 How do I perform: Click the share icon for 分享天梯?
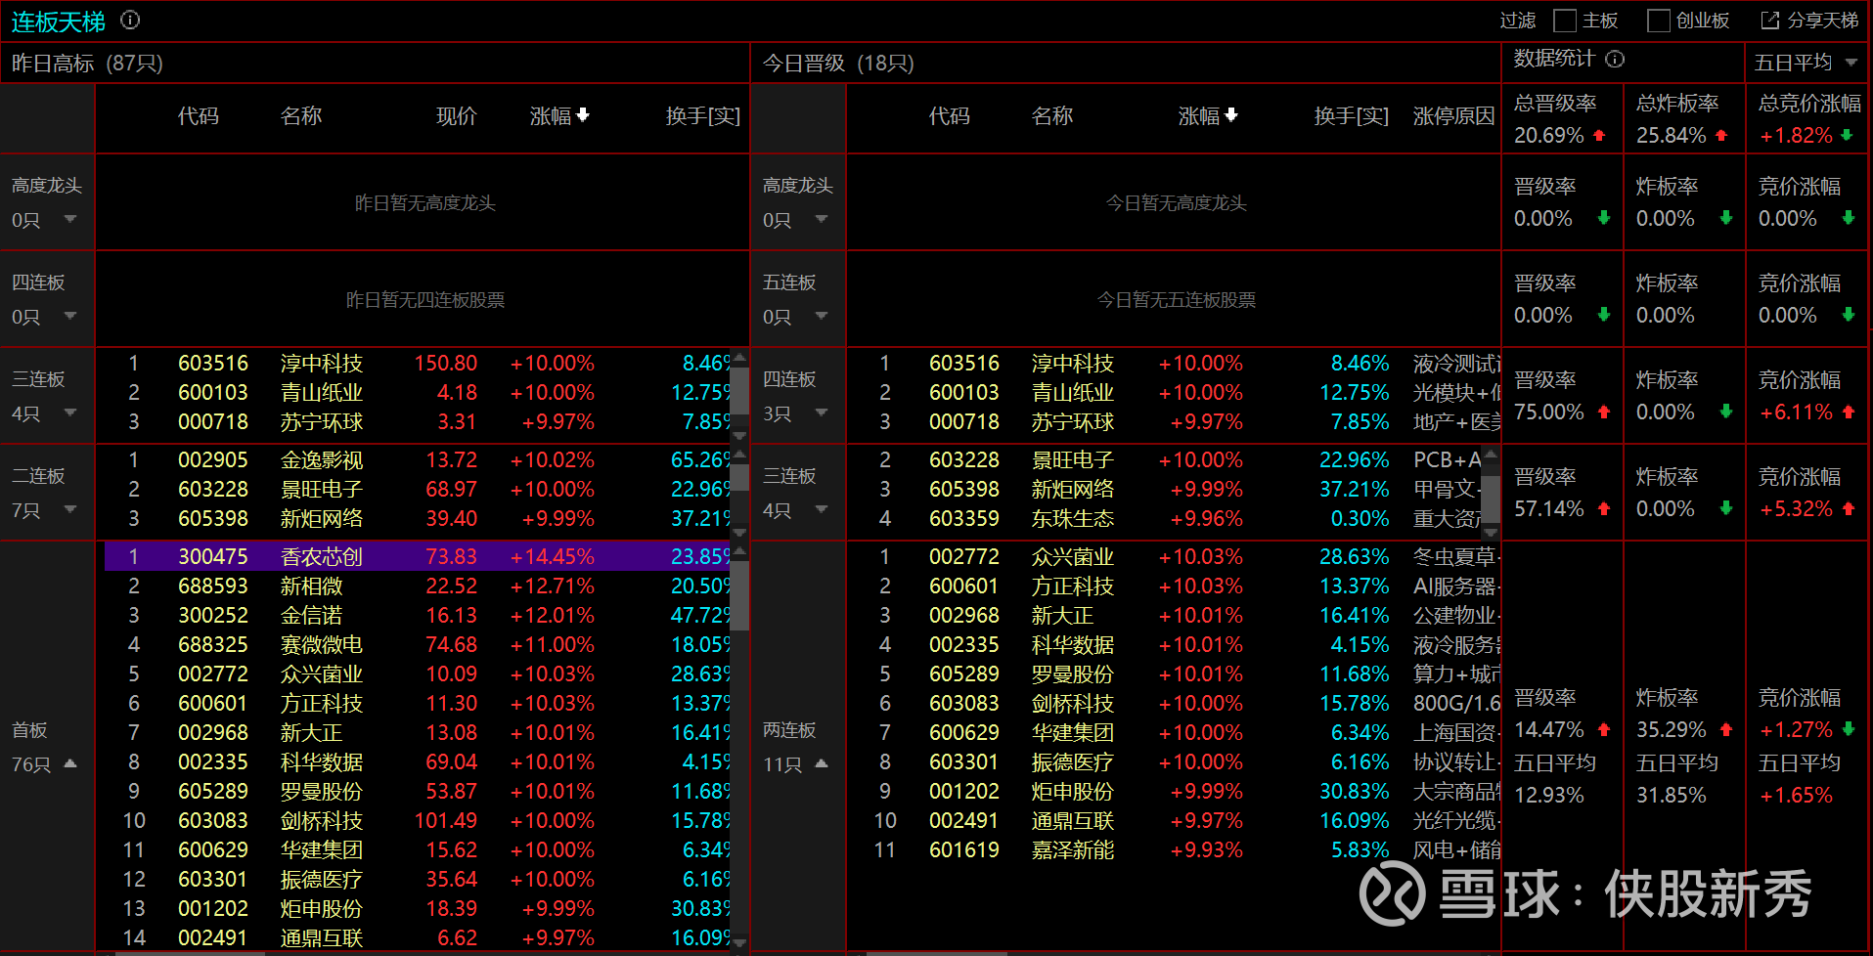tap(1769, 21)
